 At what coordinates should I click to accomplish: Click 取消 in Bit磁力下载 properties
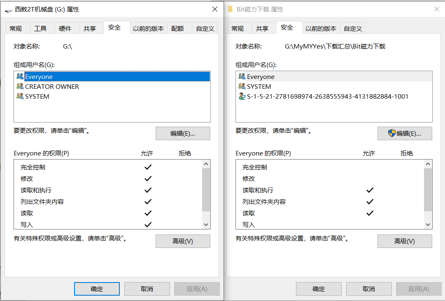[x=369, y=289]
